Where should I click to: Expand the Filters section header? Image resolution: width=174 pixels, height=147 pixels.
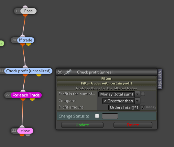(106, 78)
